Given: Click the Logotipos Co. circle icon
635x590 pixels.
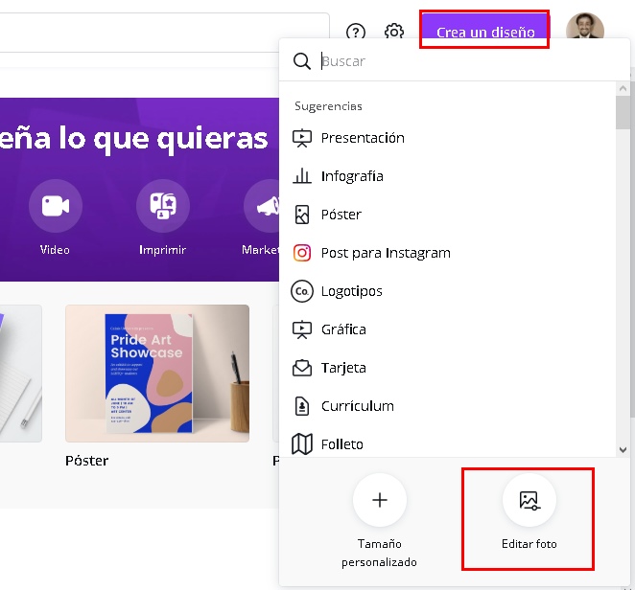Looking at the screenshot, I should (x=302, y=291).
